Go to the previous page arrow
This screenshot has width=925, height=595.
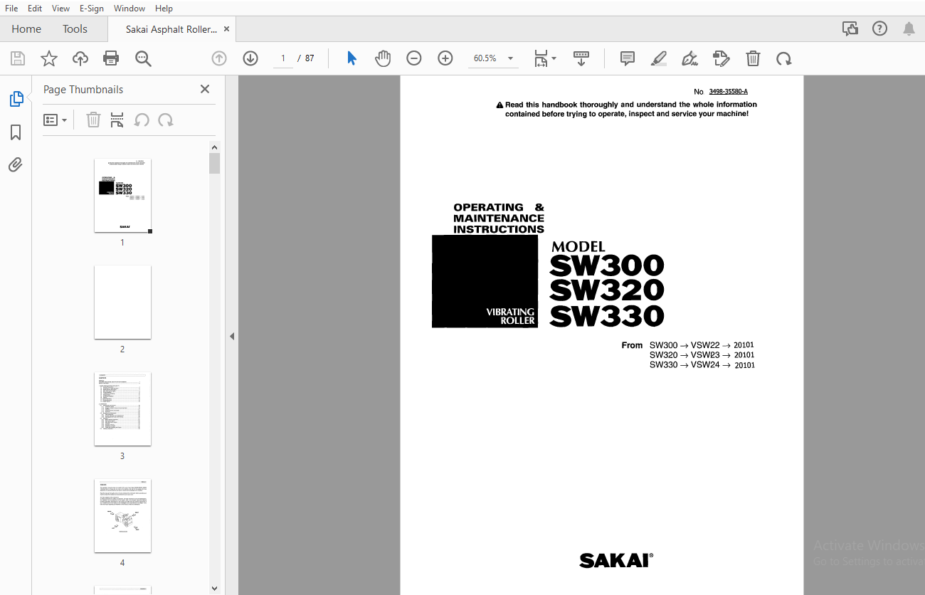pos(219,58)
